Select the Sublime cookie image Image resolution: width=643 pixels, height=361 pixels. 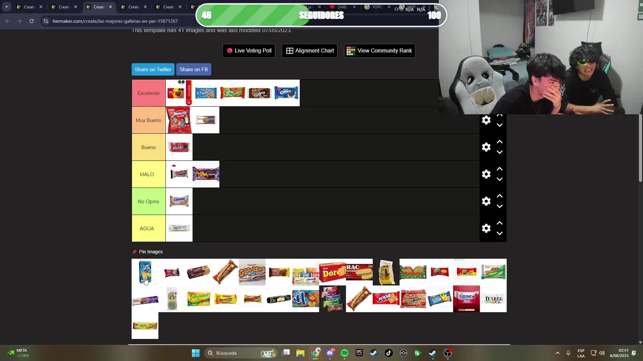(x=466, y=299)
